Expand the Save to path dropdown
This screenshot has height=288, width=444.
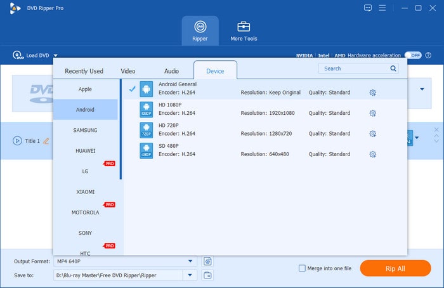pos(190,275)
